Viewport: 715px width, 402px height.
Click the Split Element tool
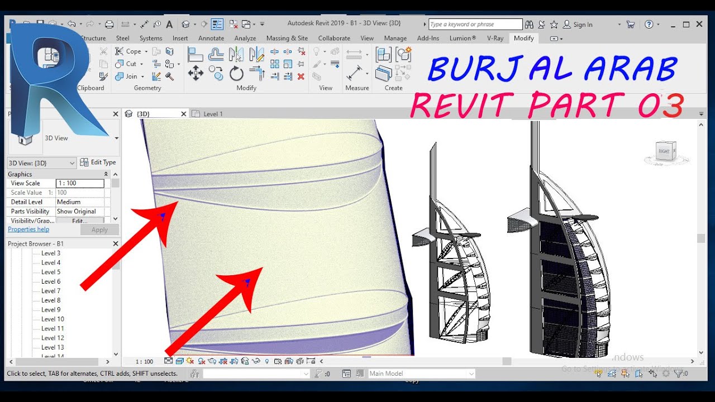coord(275,51)
